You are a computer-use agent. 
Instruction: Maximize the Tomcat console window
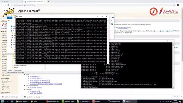[102, 16]
